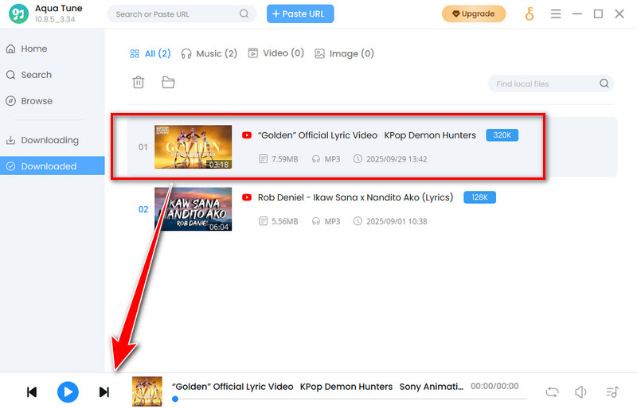Click the 5.56MB file size text

coord(285,221)
